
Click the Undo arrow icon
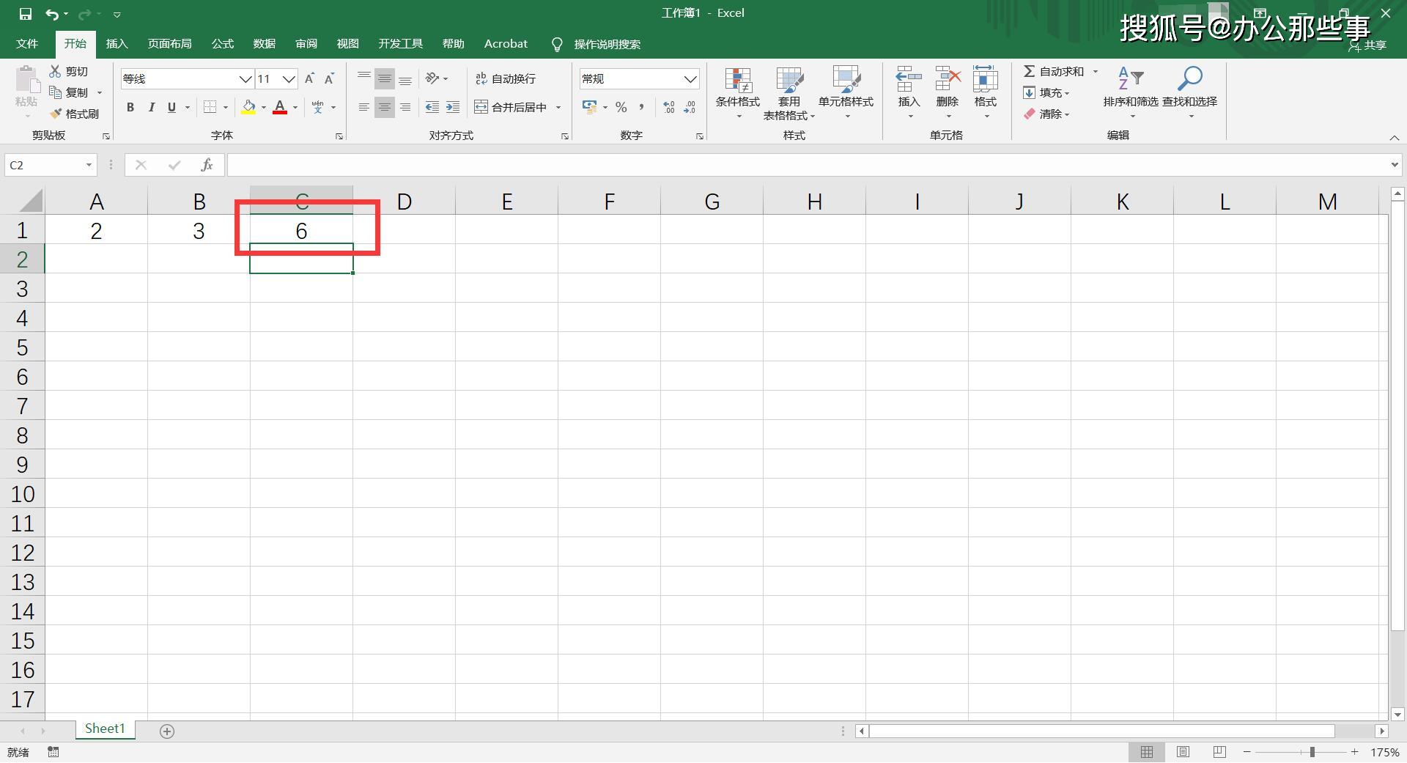(52, 14)
